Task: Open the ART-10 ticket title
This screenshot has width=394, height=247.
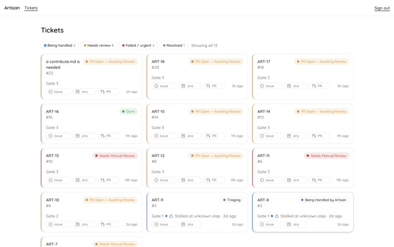Action: coord(52,200)
